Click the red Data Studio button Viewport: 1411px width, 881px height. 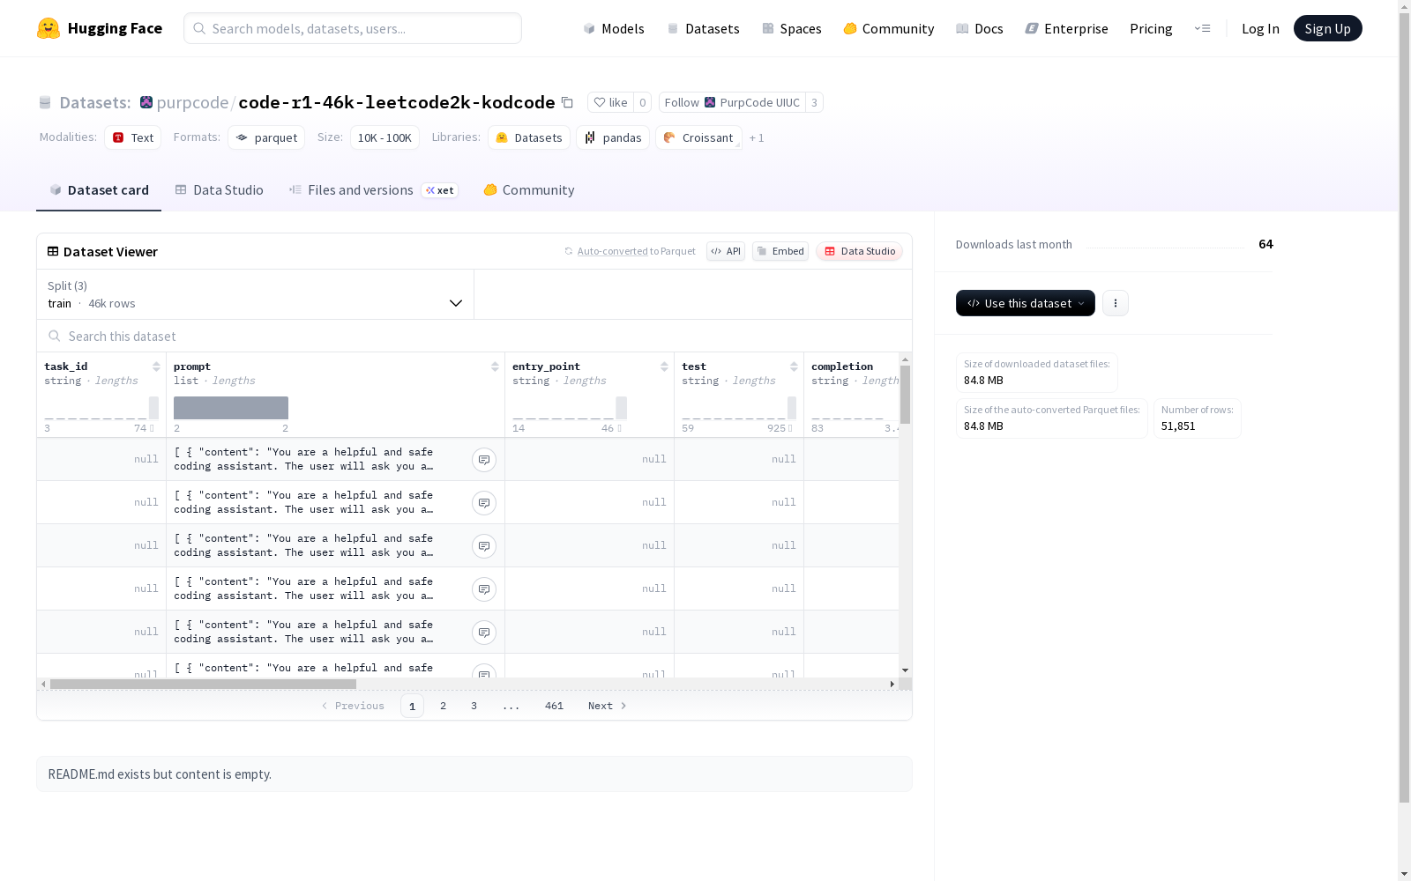pyautogui.click(x=860, y=251)
